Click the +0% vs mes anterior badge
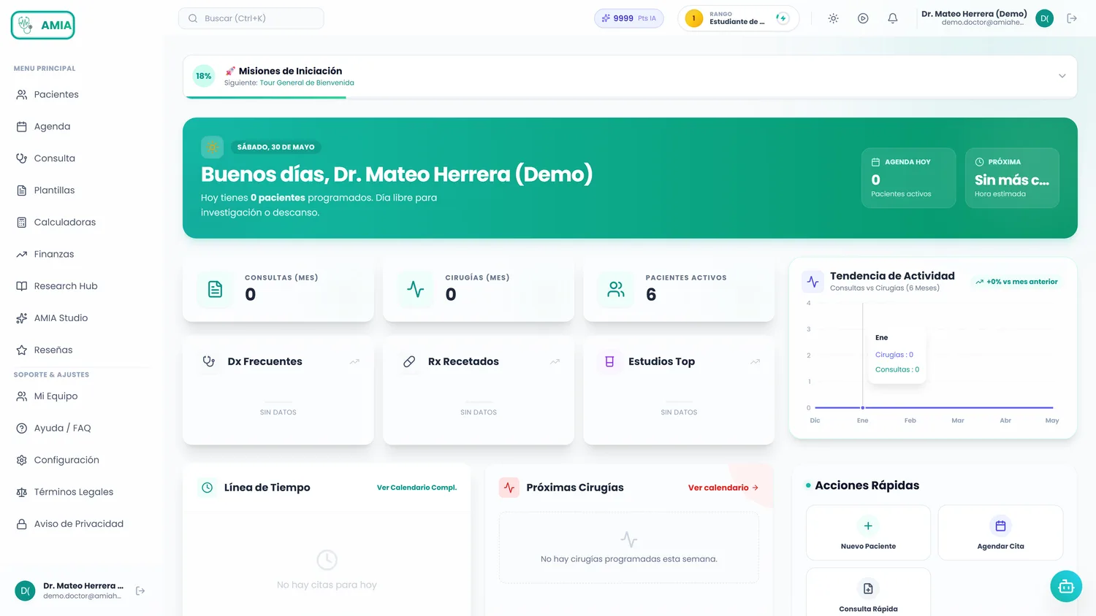 (x=1016, y=282)
